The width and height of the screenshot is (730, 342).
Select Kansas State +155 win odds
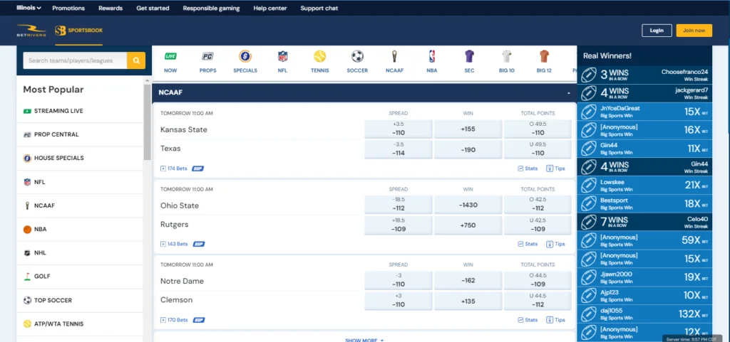click(468, 129)
